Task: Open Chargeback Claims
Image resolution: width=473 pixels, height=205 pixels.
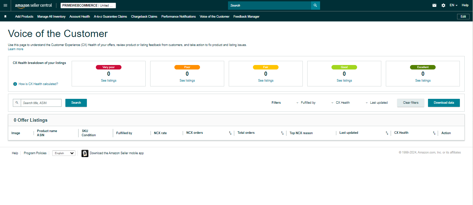Action: click(144, 17)
